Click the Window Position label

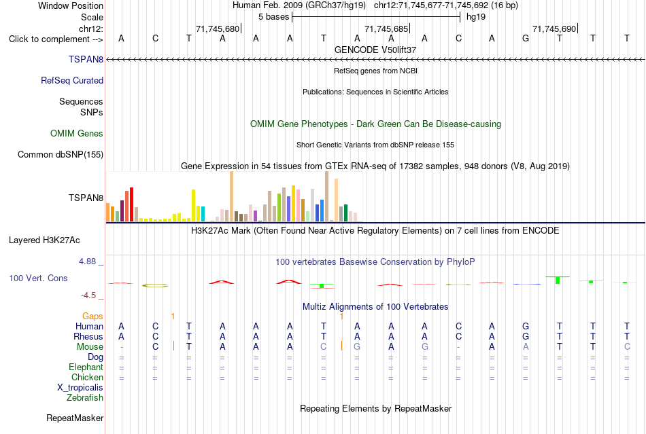coord(71,5)
